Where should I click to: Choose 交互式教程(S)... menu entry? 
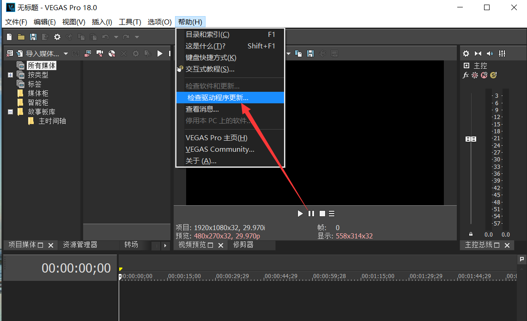(x=230, y=69)
